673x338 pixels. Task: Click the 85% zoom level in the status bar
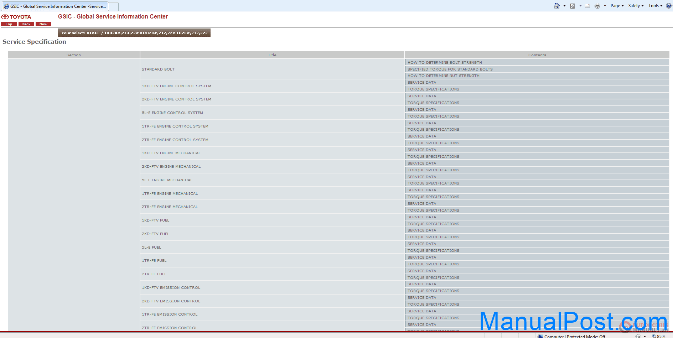click(661, 336)
